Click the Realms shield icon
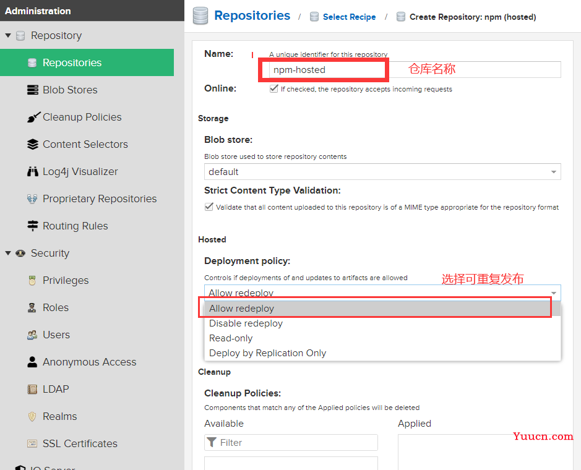The image size is (581, 470). point(32,416)
